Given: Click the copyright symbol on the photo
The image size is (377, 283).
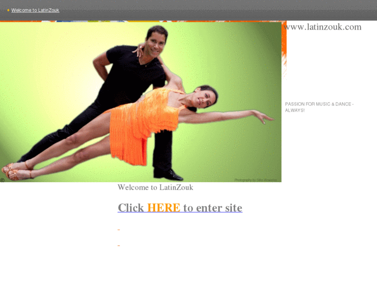Looking at the screenshot, I should [x=2, y=180].
